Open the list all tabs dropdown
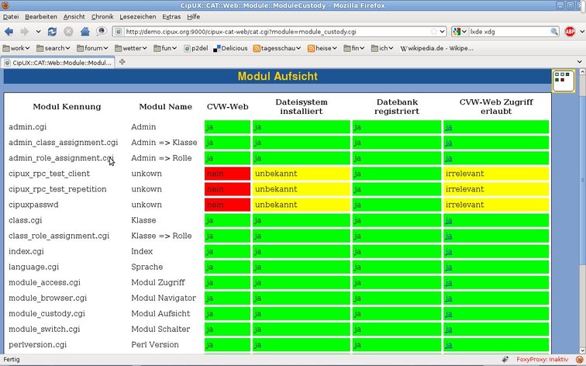586x366 pixels. (x=580, y=62)
